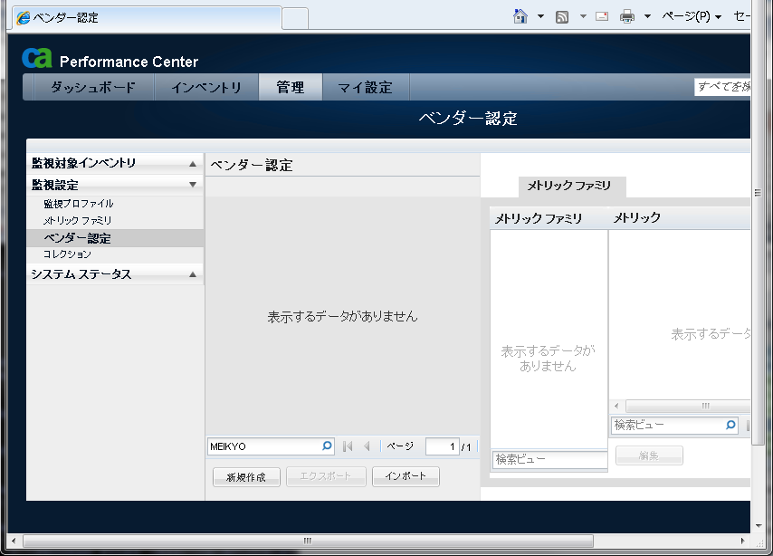The image size is (773, 556).
Task: Collapse the 監視設定 sidebar section
Action: point(192,185)
